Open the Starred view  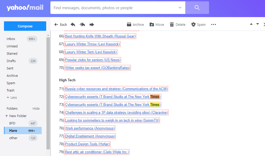[12, 54]
